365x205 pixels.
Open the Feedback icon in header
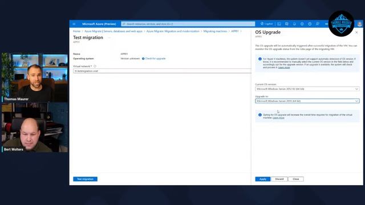[317, 24]
